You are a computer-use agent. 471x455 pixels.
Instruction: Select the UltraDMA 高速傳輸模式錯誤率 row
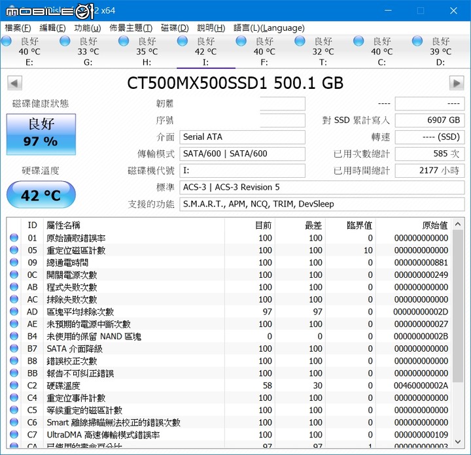click(x=229, y=435)
